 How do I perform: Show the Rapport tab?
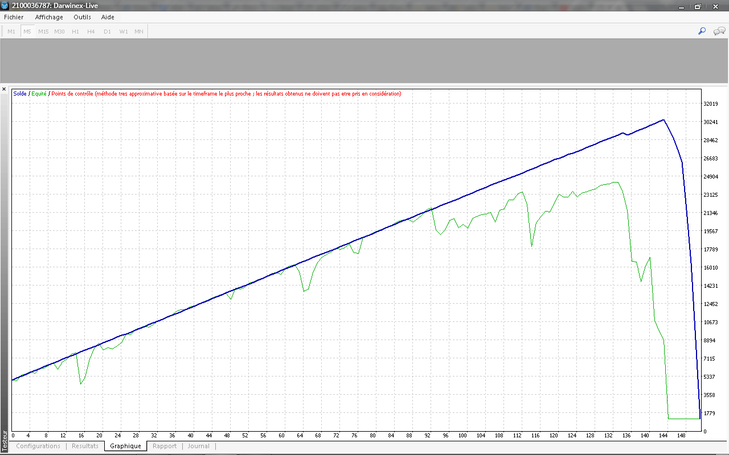tap(165, 446)
